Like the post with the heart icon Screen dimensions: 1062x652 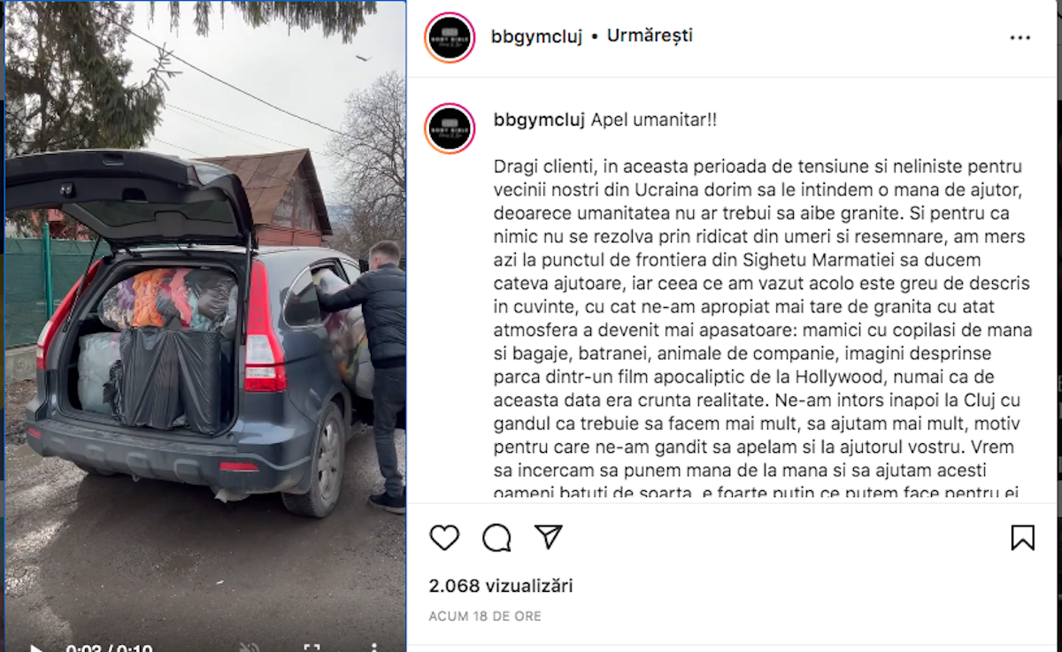click(x=444, y=537)
